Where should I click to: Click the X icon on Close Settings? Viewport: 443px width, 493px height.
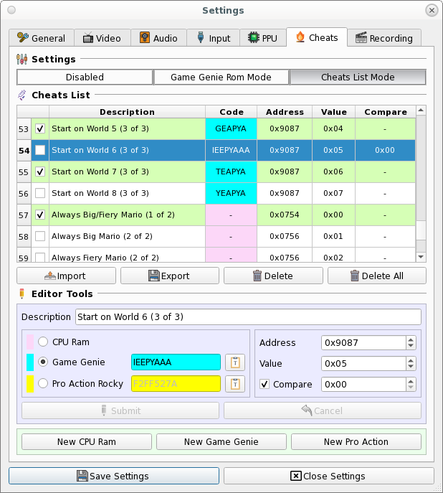[296, 476]
